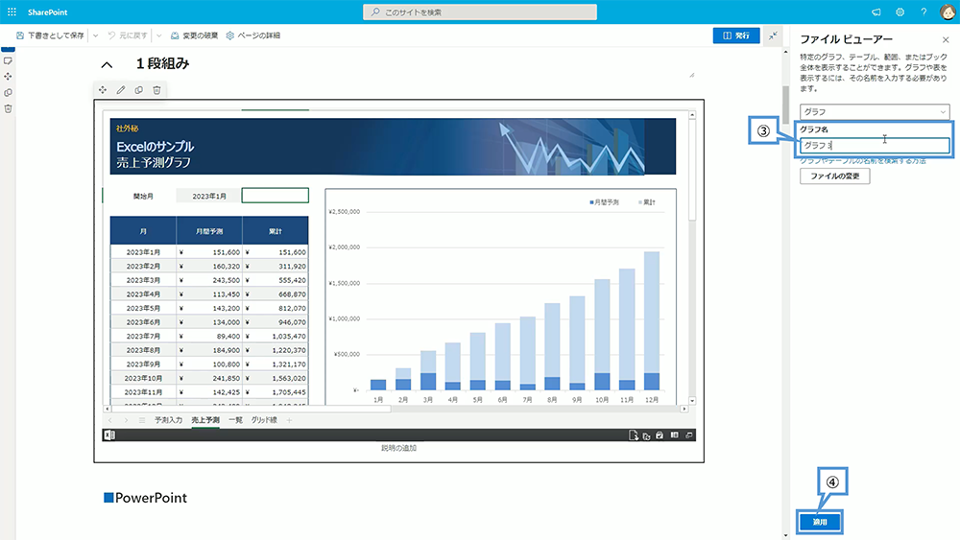Expand the save as draft dropdown arrow
Viewport: 960px width, 540px height.
[x=96, y=35]
